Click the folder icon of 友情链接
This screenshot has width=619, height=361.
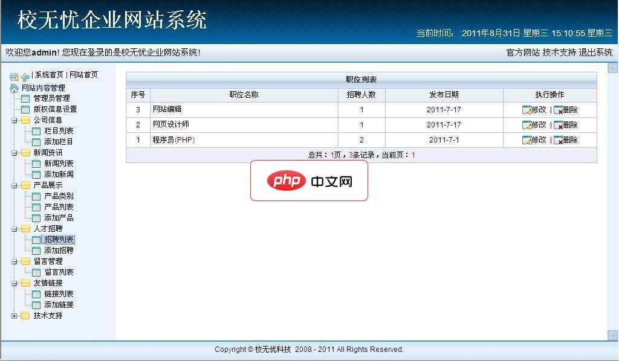pos(25,283)
